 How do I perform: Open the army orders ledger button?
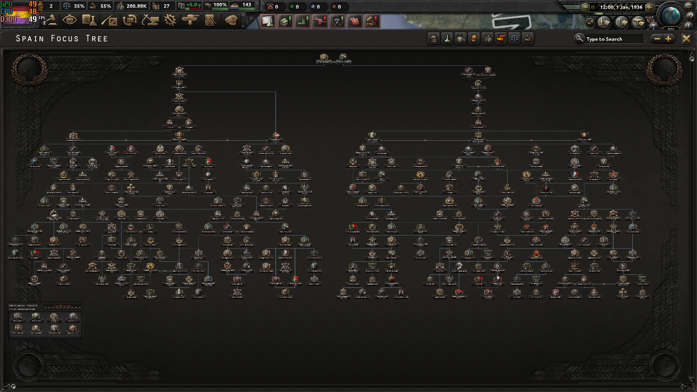604,23
